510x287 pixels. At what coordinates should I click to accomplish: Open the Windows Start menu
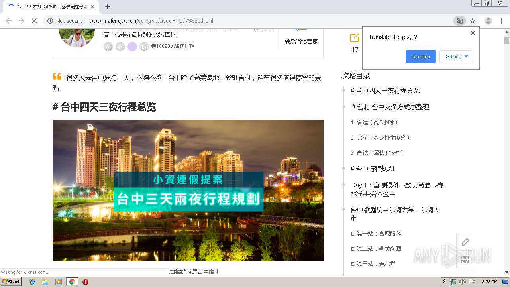coord(11,281)
